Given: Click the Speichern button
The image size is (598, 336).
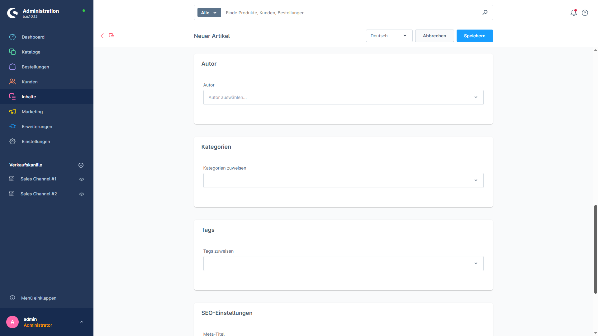Looking at the screenshot, I should 475,36.
